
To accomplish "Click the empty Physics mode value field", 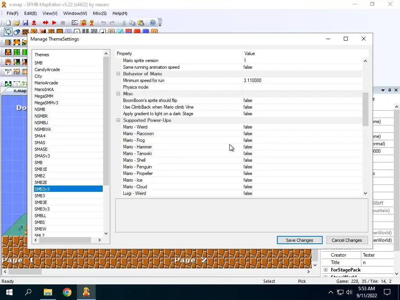I will 302,87.
